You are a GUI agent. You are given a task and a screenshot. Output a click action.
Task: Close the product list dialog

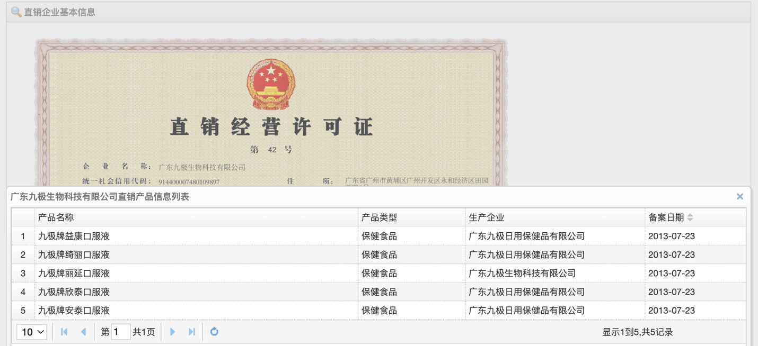[740, 196]
